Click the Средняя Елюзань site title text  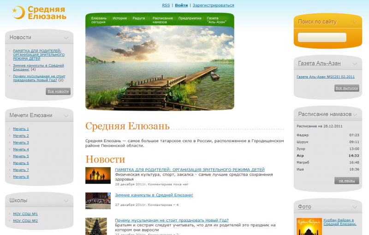(47, 12)
